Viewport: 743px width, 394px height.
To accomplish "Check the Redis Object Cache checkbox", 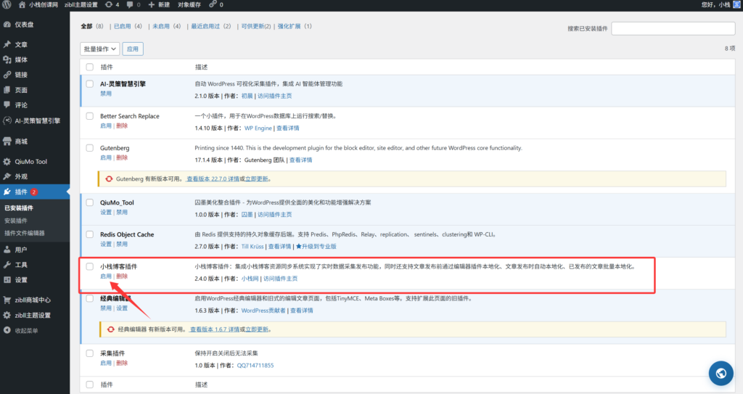I will click(x=89, y=234).
